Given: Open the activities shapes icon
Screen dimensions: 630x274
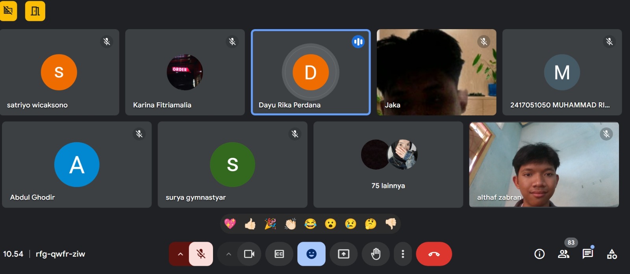Looking at the screenshot, I should point(612,254).
